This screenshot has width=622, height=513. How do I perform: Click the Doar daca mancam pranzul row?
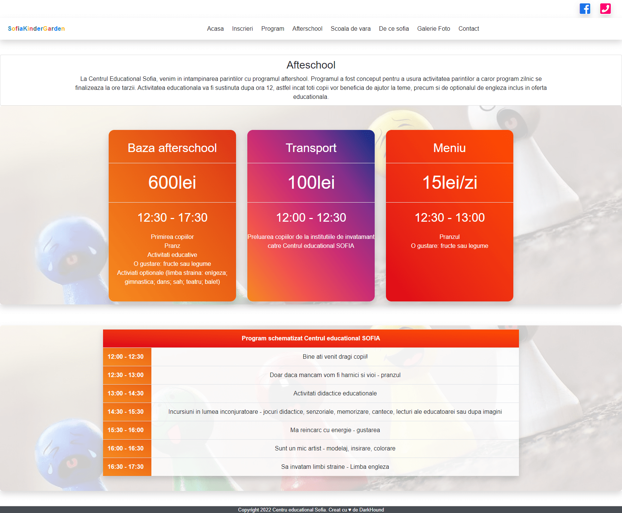pos(335,375)
